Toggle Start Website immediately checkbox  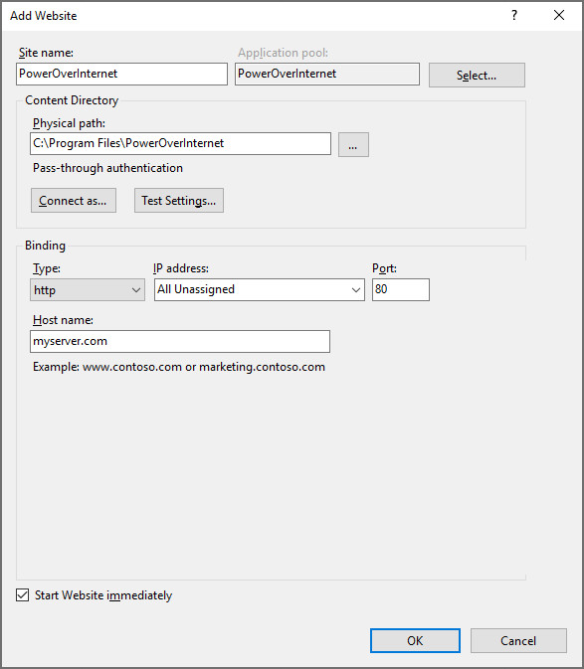23,594
